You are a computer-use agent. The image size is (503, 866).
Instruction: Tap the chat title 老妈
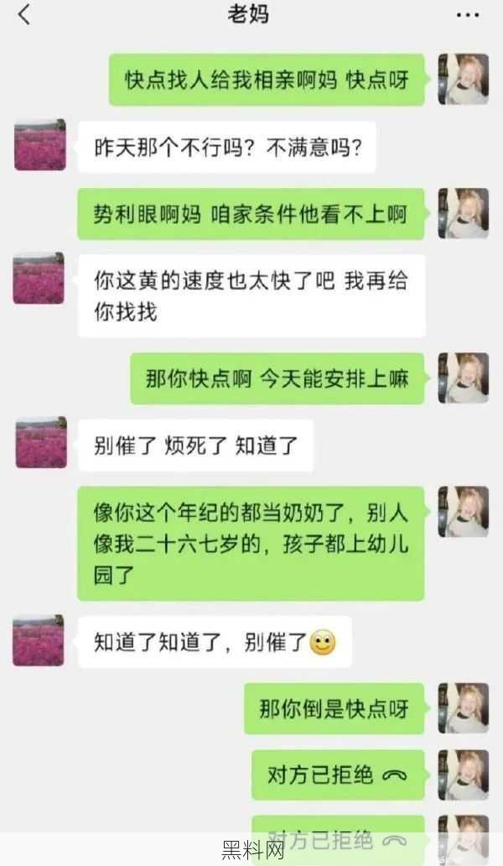click(x=249, y=15)
